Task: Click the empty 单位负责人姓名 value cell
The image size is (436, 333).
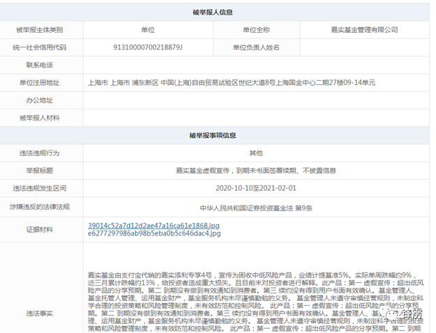Action: click(365, 47)
